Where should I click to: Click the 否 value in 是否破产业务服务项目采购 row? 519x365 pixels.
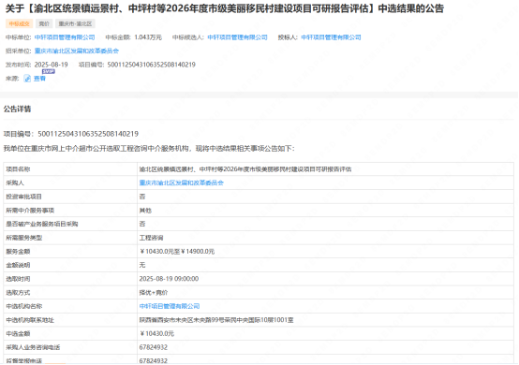click(x=142, y=225)
